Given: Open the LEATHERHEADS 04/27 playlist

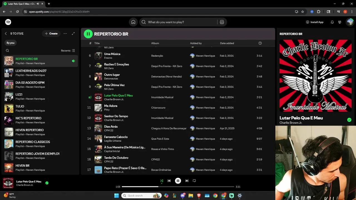Looking at the screenshot, I should (x=41, y=73).
